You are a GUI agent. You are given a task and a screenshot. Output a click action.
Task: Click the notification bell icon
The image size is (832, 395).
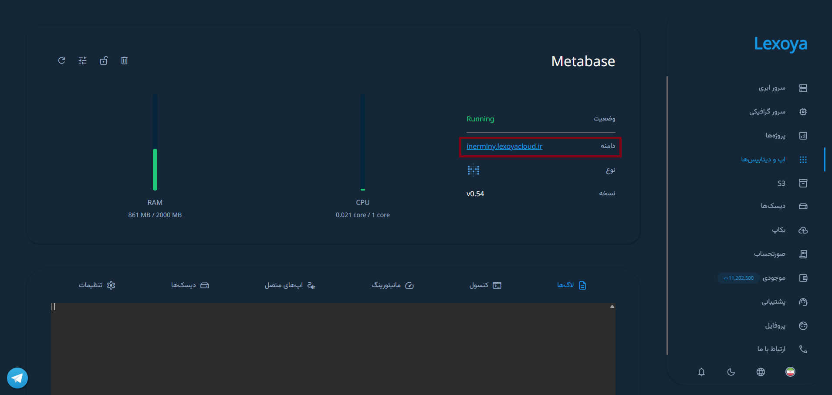click(x=701, y=372)
